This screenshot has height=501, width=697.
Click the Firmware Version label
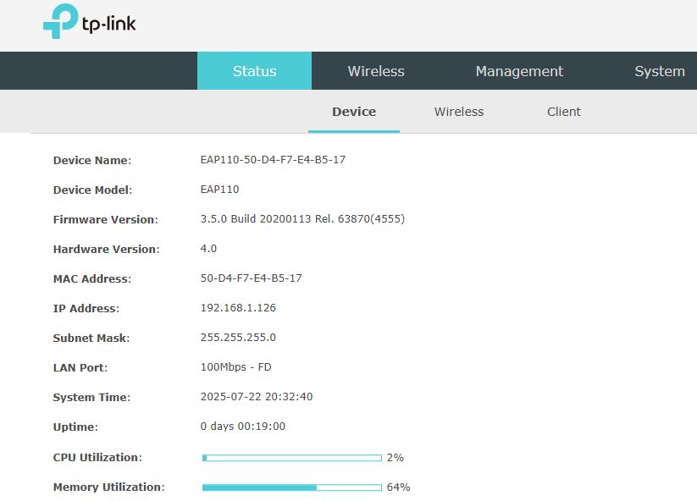point(105,219)
